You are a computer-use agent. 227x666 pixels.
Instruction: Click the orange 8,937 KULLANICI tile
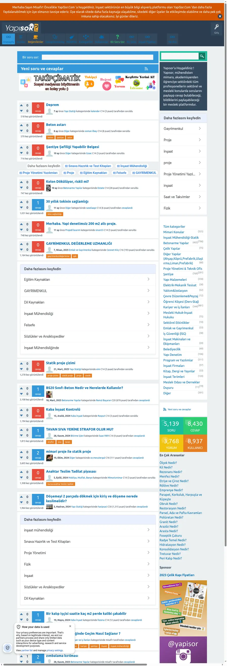click(x=195, y=443)
